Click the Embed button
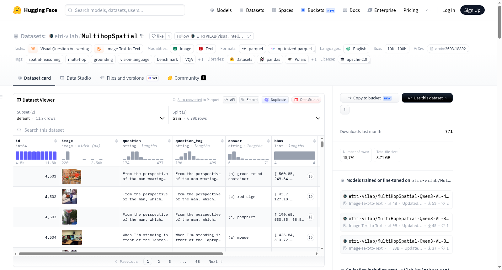502x270 pixels. point(249,100)
